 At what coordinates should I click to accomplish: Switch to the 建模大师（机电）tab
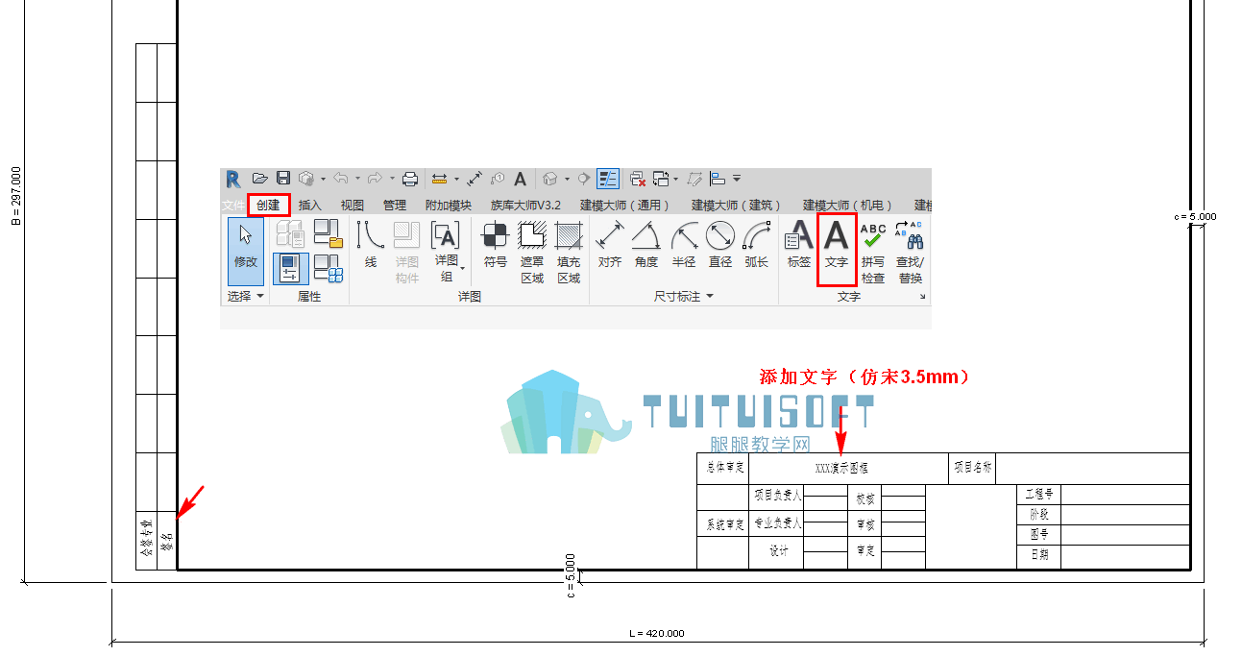point(848,206)
